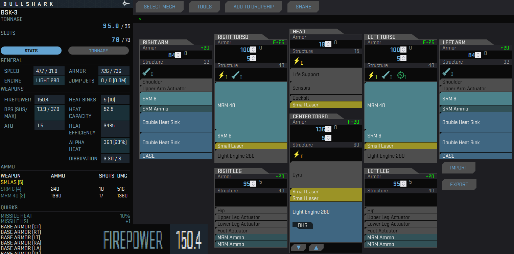
Task: Select the SRM 6 slot in Right Arm
Action: click(176, 99)
